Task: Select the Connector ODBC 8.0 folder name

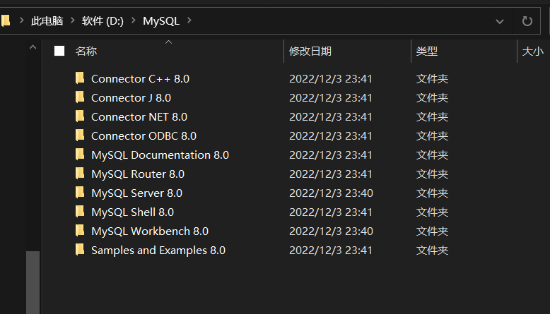Action: tap(144, 135)
